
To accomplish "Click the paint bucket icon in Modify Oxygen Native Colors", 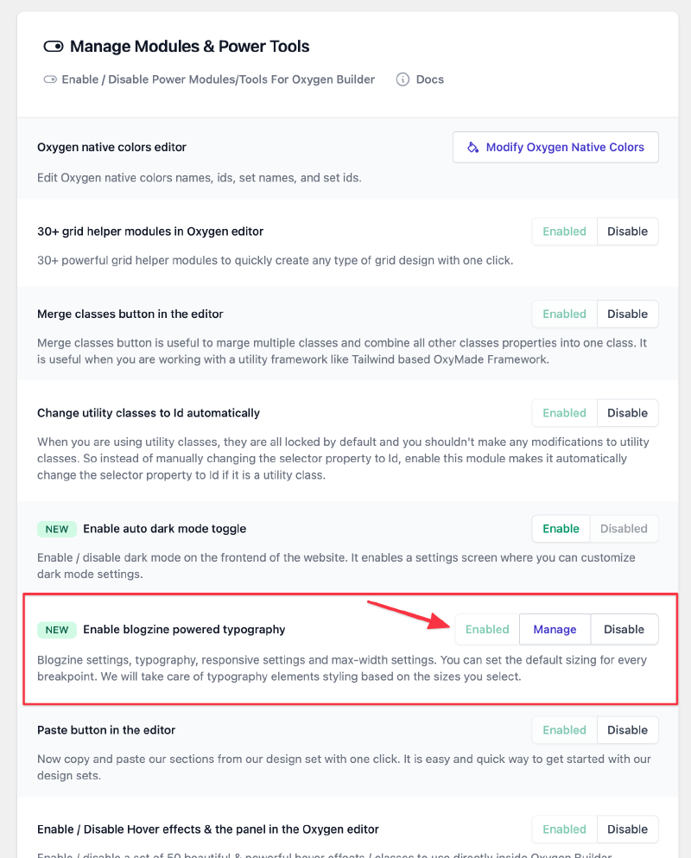I will point(472,148).
